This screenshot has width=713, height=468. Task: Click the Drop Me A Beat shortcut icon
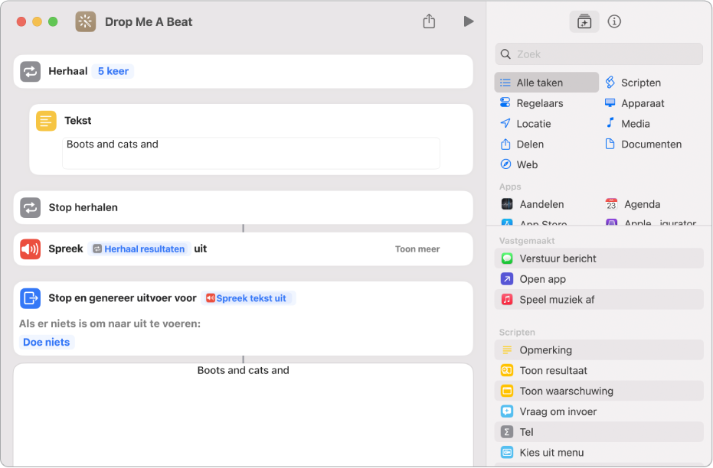[86, 21]
